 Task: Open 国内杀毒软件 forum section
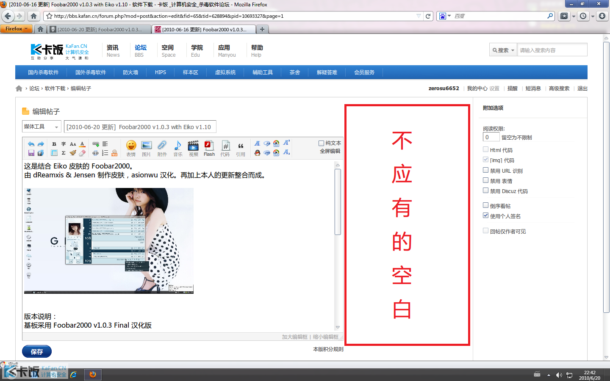(x=43, y=72)
